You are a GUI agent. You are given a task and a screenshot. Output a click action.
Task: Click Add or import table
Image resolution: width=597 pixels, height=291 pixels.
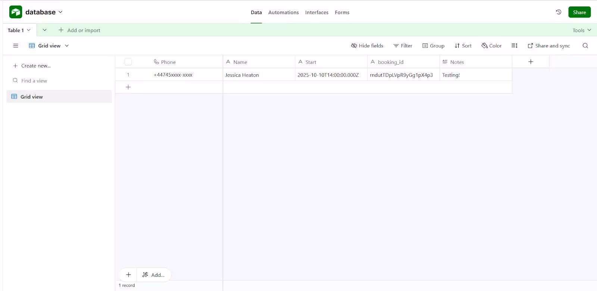click(x=79, y=30)
